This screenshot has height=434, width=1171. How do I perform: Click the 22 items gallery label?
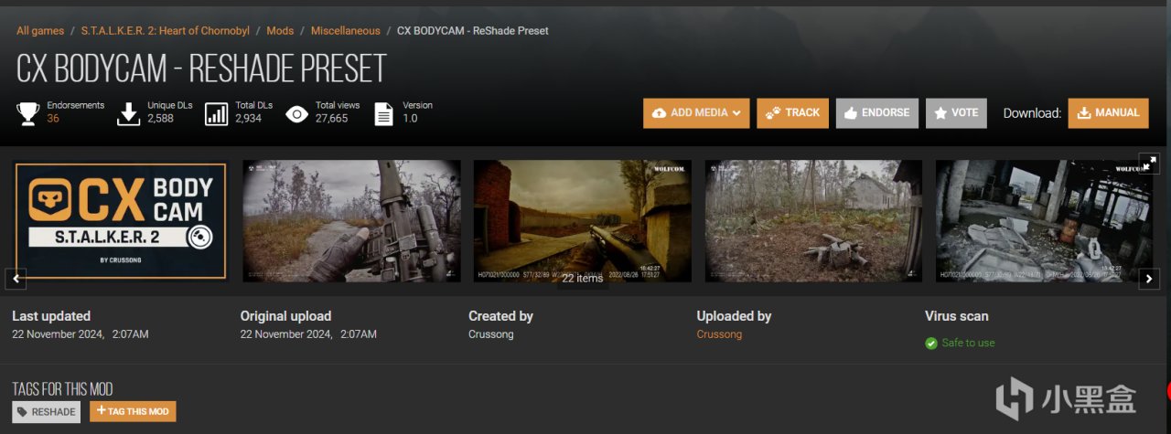coord(582,278)
